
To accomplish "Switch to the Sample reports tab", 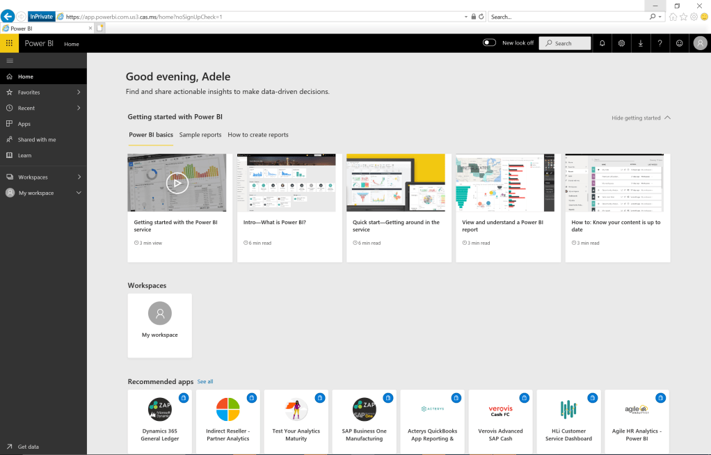I will click(x=200, y=135).
